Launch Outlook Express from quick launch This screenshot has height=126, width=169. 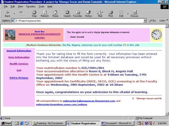pyautogui.click(x=17, y=123)
